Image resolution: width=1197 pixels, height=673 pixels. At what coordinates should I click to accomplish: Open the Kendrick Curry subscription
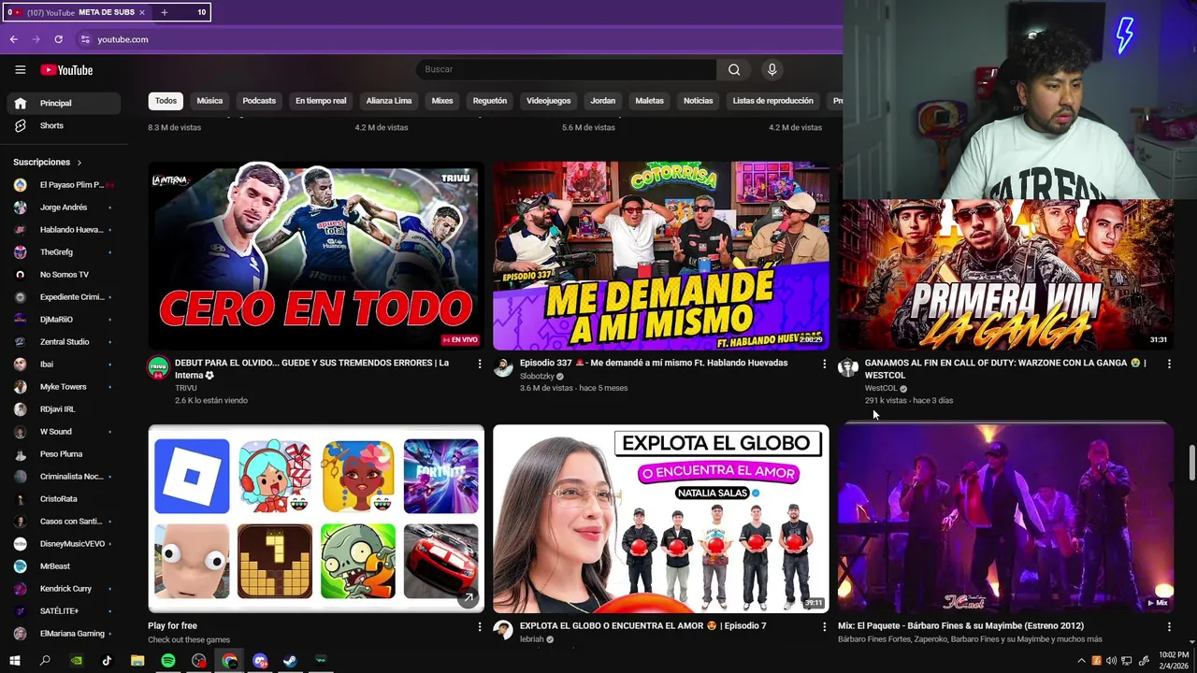pyautogui.click(x=64, y=589)
